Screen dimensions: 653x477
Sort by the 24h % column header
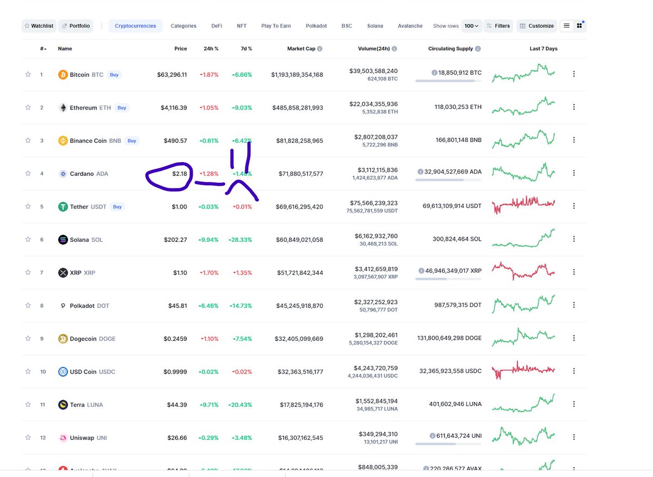(x=211, y=48)
